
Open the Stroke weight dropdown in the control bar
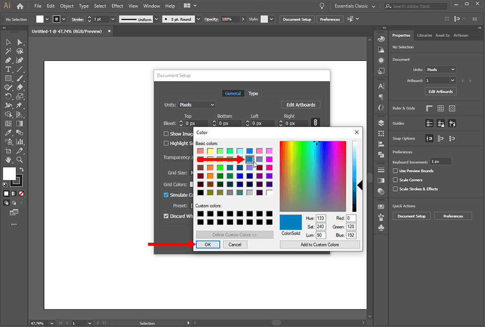(114, 19)
